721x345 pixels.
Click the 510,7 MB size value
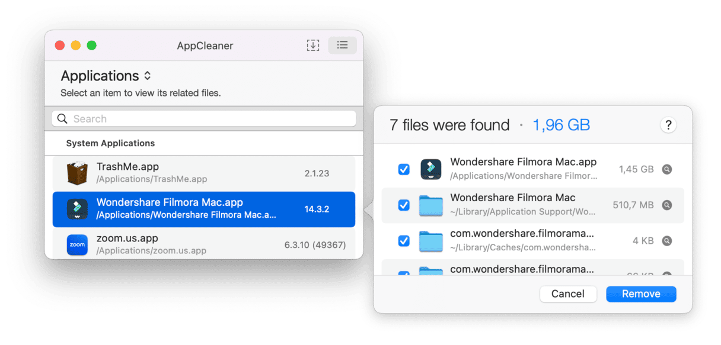pos(633,205)
